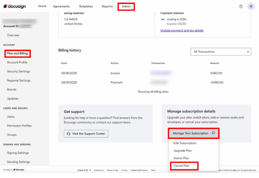The width and height of the screenshot is (259, 178).
Task: Click the headset icon on Support Center button
Action: pyautogui.click(x=69, y=133)
